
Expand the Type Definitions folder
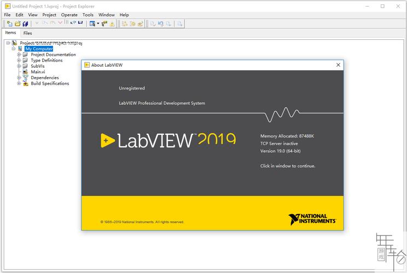click(x=19, y=60)
